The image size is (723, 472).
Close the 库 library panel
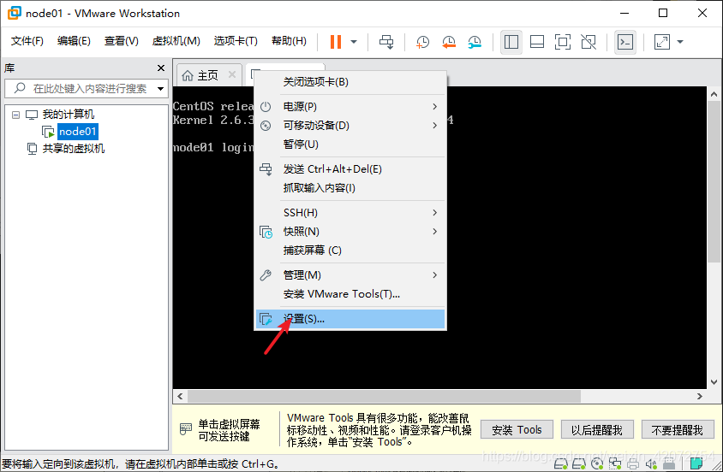(x=161, y=68)
